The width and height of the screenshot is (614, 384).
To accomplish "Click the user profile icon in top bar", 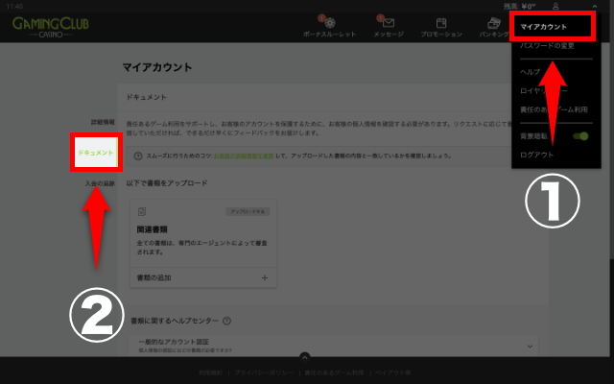I will point(555,7).
